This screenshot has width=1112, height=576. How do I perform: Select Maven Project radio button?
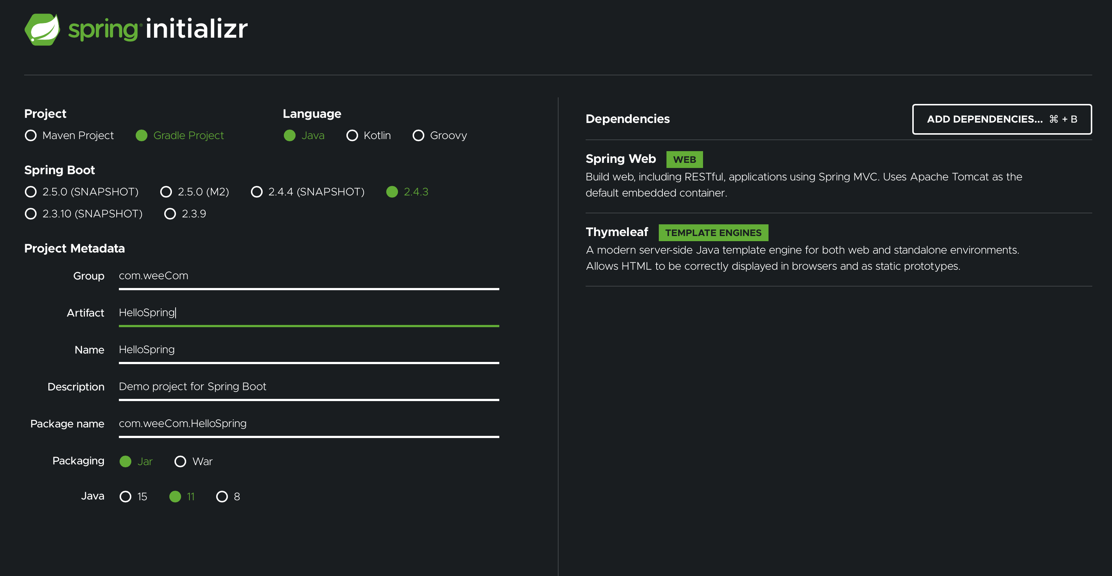pos(31,135)
